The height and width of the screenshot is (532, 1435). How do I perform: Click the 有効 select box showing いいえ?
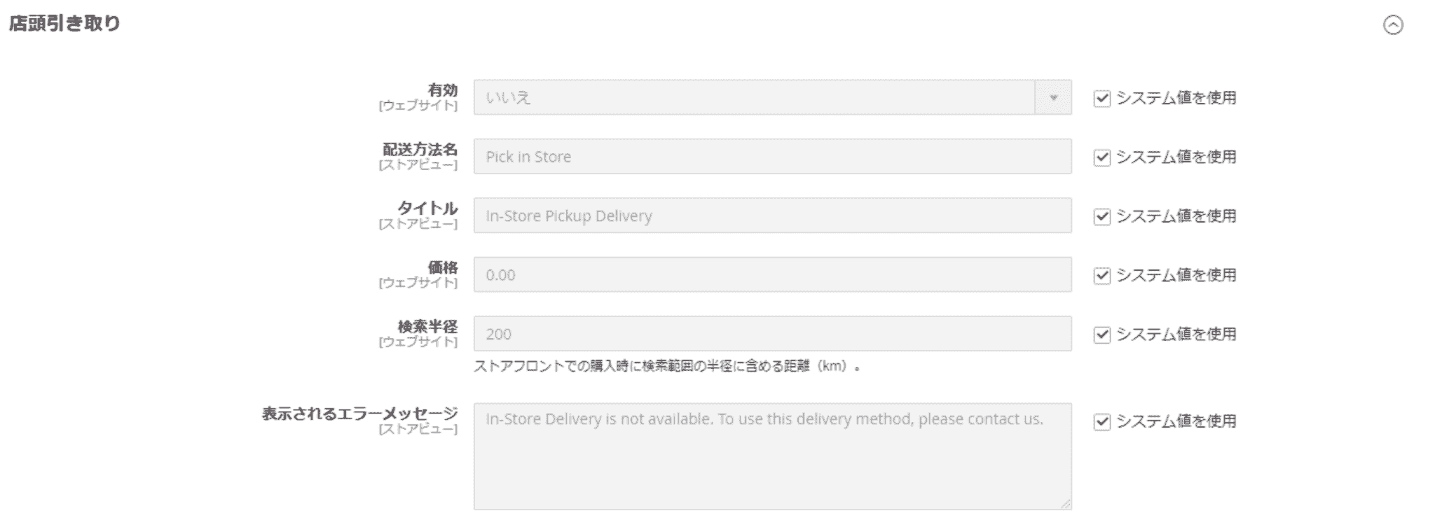[x=754, y=97]
